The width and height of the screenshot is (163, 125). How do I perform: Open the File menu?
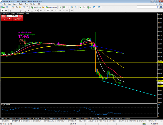(5, 4)
